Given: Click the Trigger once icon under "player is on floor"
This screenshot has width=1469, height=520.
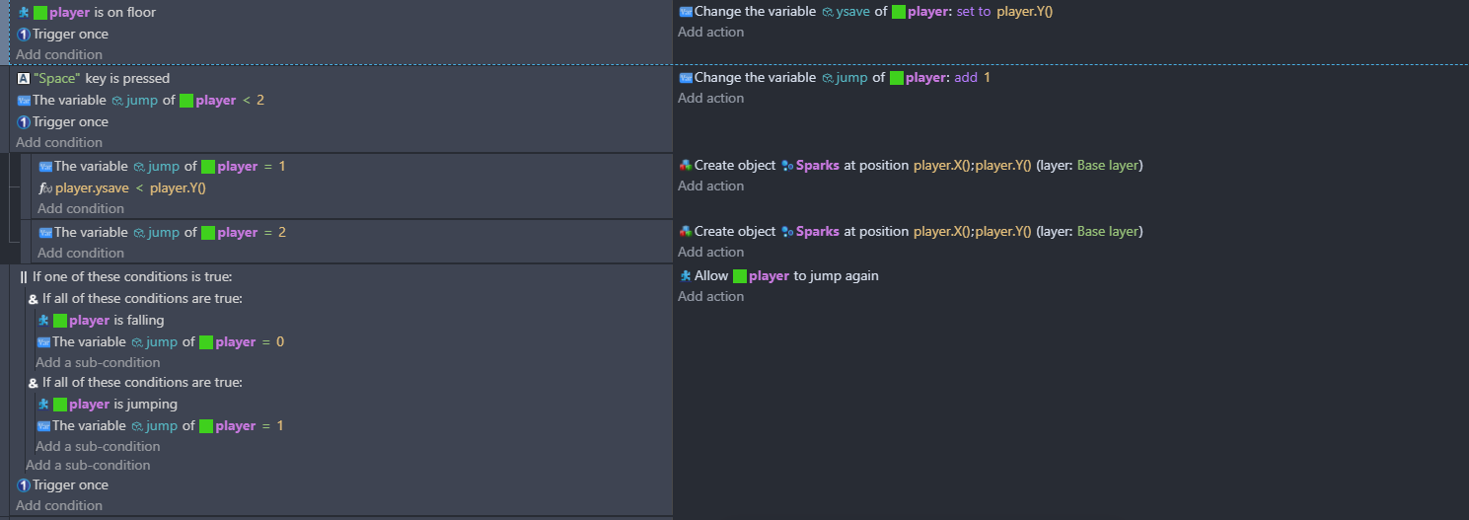Looking at the screenshot, I should coord(24,35).
